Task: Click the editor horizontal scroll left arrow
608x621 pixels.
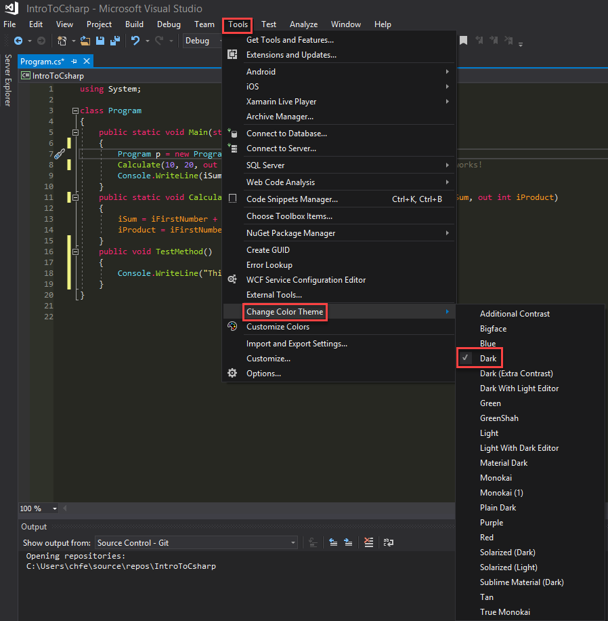Action: pos(65,508)
